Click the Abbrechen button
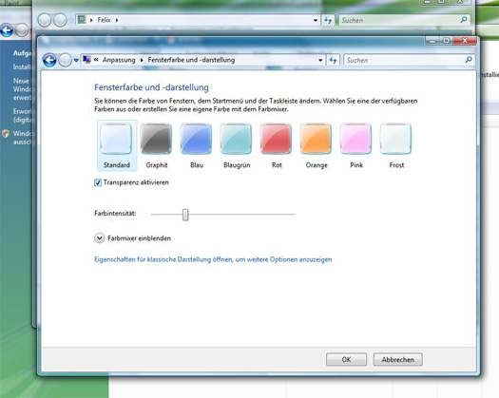499x398 pixels. [398, 359]
